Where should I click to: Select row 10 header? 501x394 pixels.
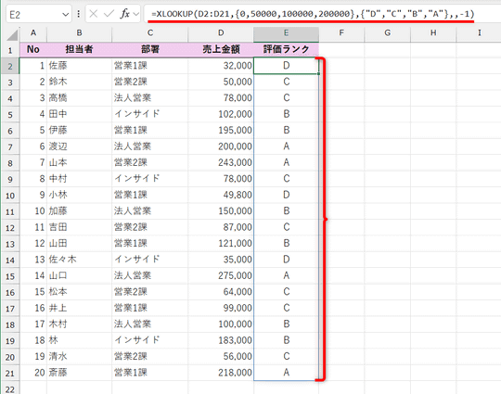[x=10, y=195]
